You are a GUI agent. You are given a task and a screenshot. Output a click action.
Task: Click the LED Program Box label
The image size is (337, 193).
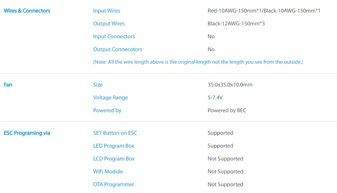(114, 146)
